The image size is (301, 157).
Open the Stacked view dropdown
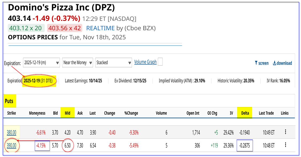click(x=114, y=63)
